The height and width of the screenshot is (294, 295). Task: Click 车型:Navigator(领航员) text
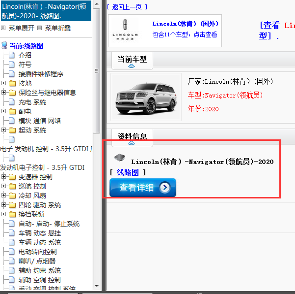pyautogui.click(x=225, y=96)
